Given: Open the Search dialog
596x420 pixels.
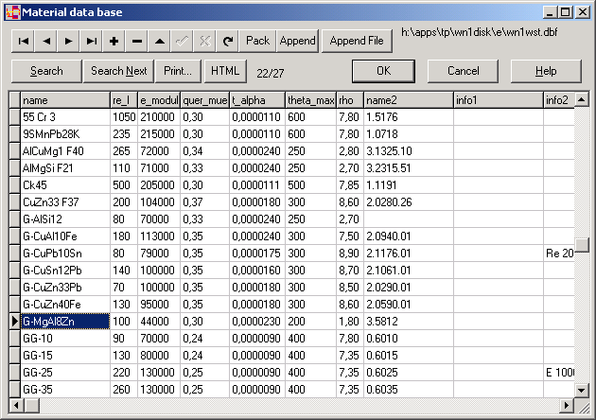Looking at the screenshot, I should [46, 71].
